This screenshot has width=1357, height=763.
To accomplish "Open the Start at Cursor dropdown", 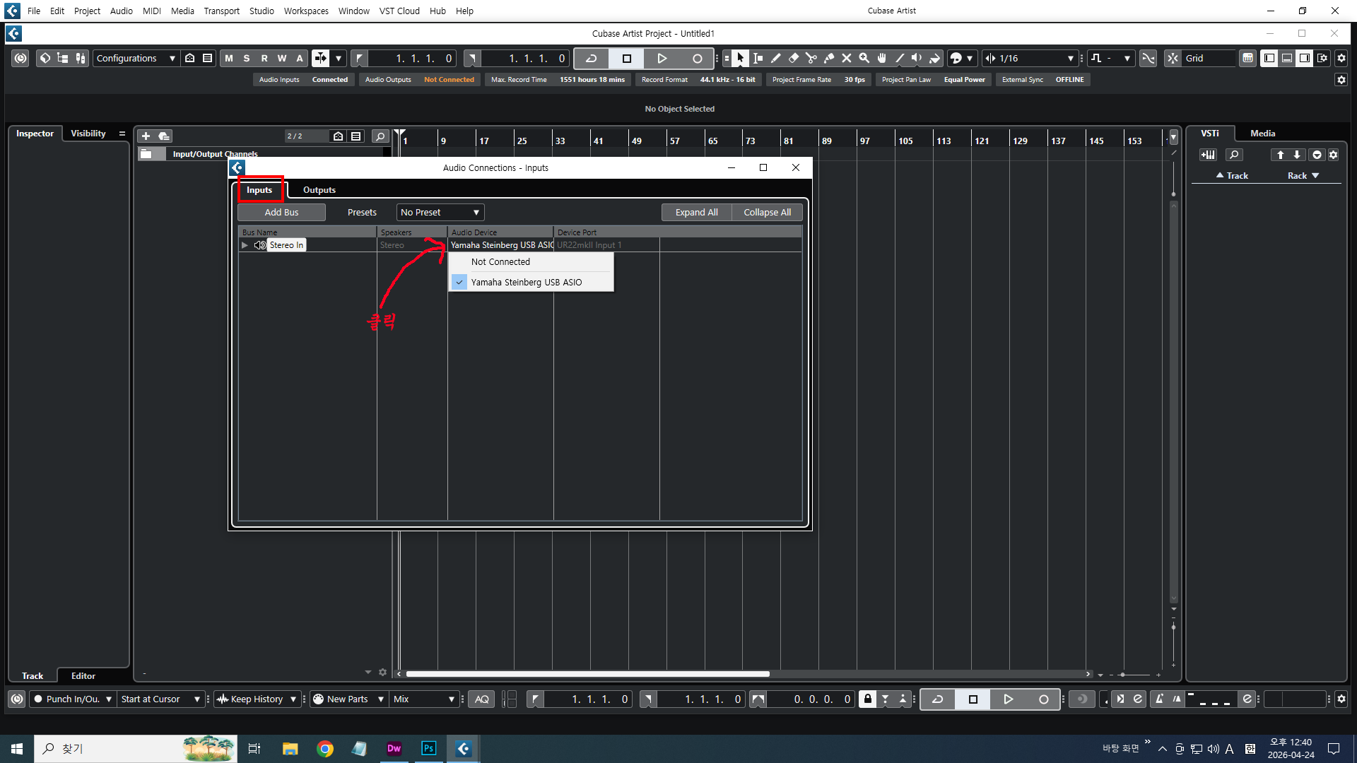I will click(162, 699).
